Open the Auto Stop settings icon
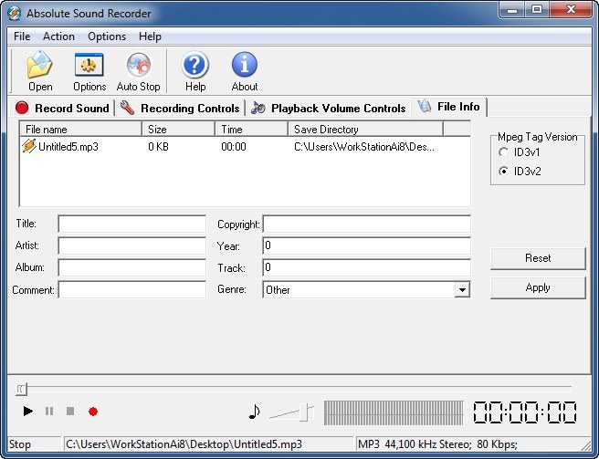This screenshot has height=459, width=599. pyautogui.click(x=138, y=71)
